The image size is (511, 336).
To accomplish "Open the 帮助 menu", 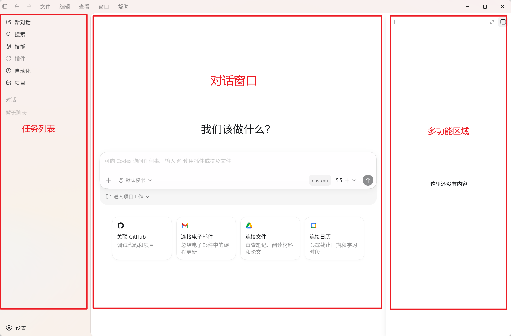I will (x=123, y=7).
